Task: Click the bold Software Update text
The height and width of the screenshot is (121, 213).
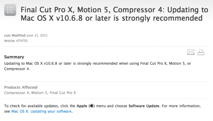Action: [144, 106]
